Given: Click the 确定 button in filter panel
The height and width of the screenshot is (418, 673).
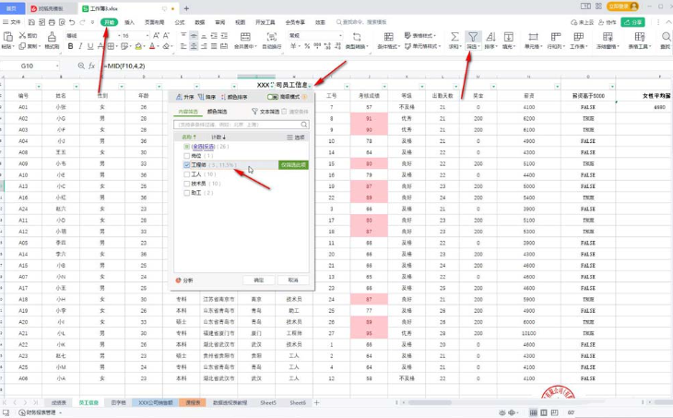Looking at the screenshot, I should (258, 280).
